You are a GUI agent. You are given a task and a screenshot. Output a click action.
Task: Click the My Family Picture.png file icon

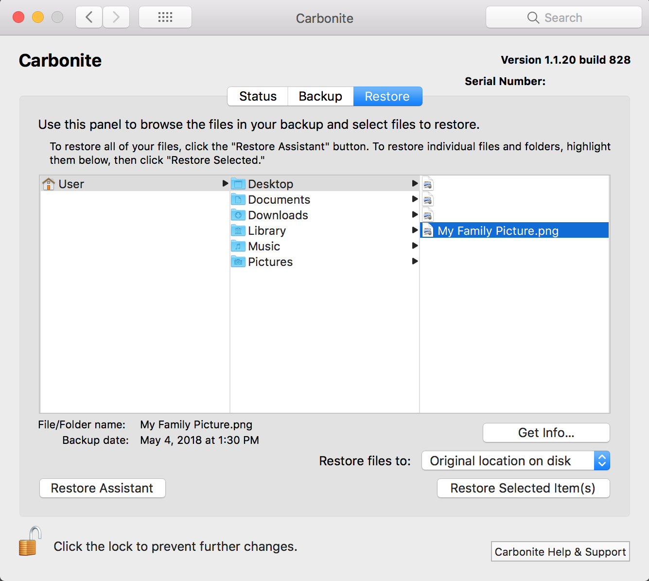428,230
